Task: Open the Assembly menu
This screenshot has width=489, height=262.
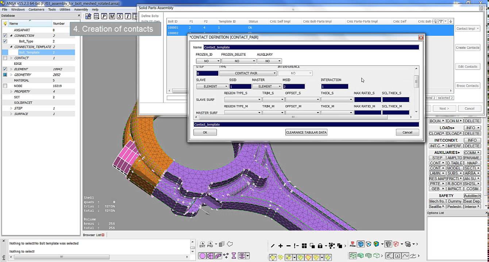Action: [81, 9]
